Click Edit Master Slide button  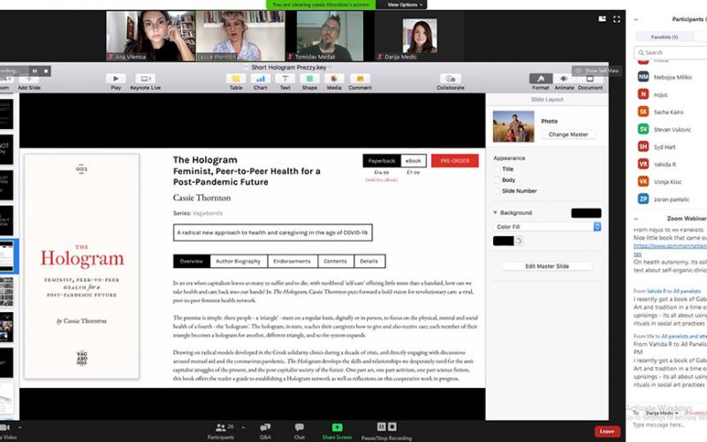547,266
